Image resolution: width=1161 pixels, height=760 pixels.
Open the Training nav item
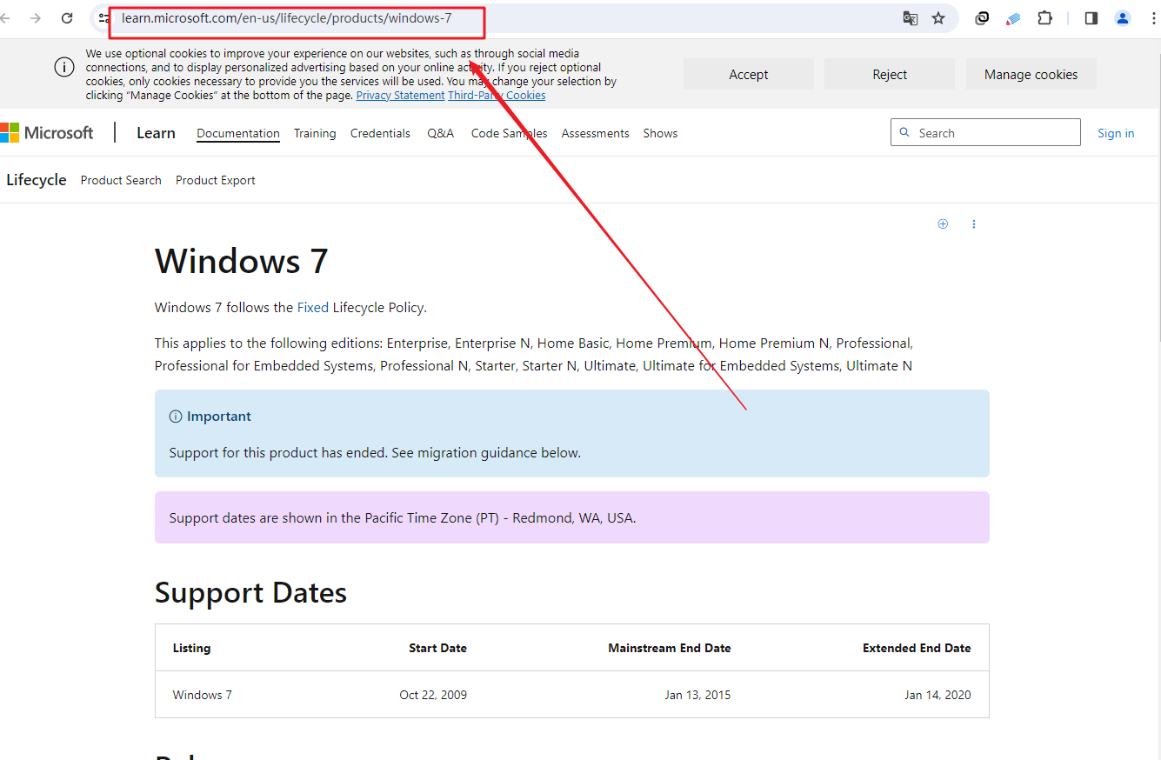[x=315, y=133]
